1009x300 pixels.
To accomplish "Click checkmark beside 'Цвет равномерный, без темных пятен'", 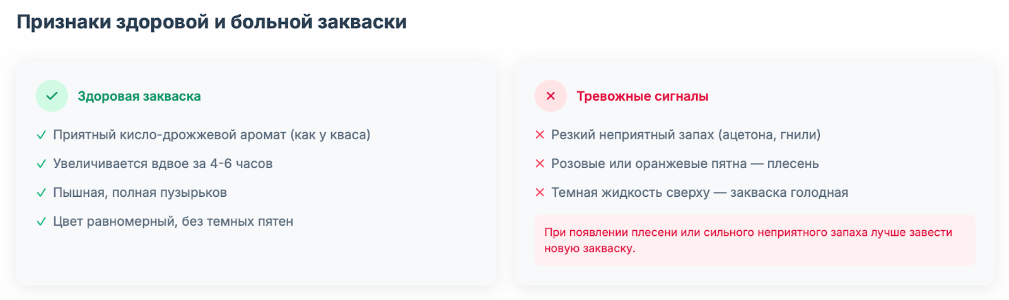I will click(41, 221).
